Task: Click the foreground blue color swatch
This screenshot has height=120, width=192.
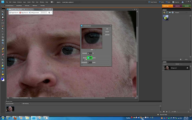Action: click(x=2, y=79)
